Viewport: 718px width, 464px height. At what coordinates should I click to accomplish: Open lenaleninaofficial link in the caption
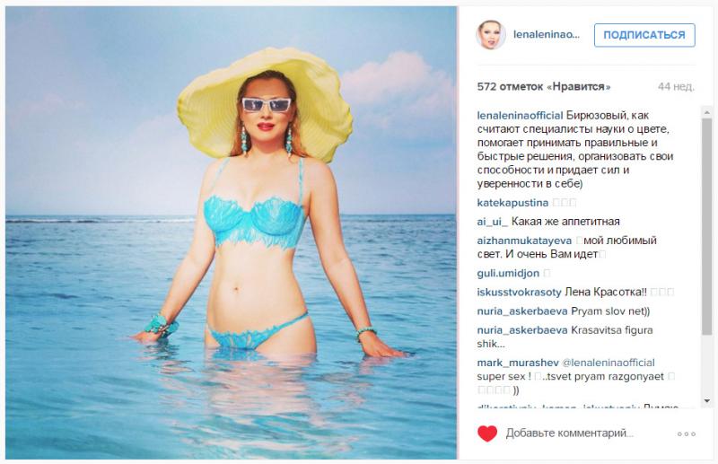pyautogui.click(x=520, y=116)
